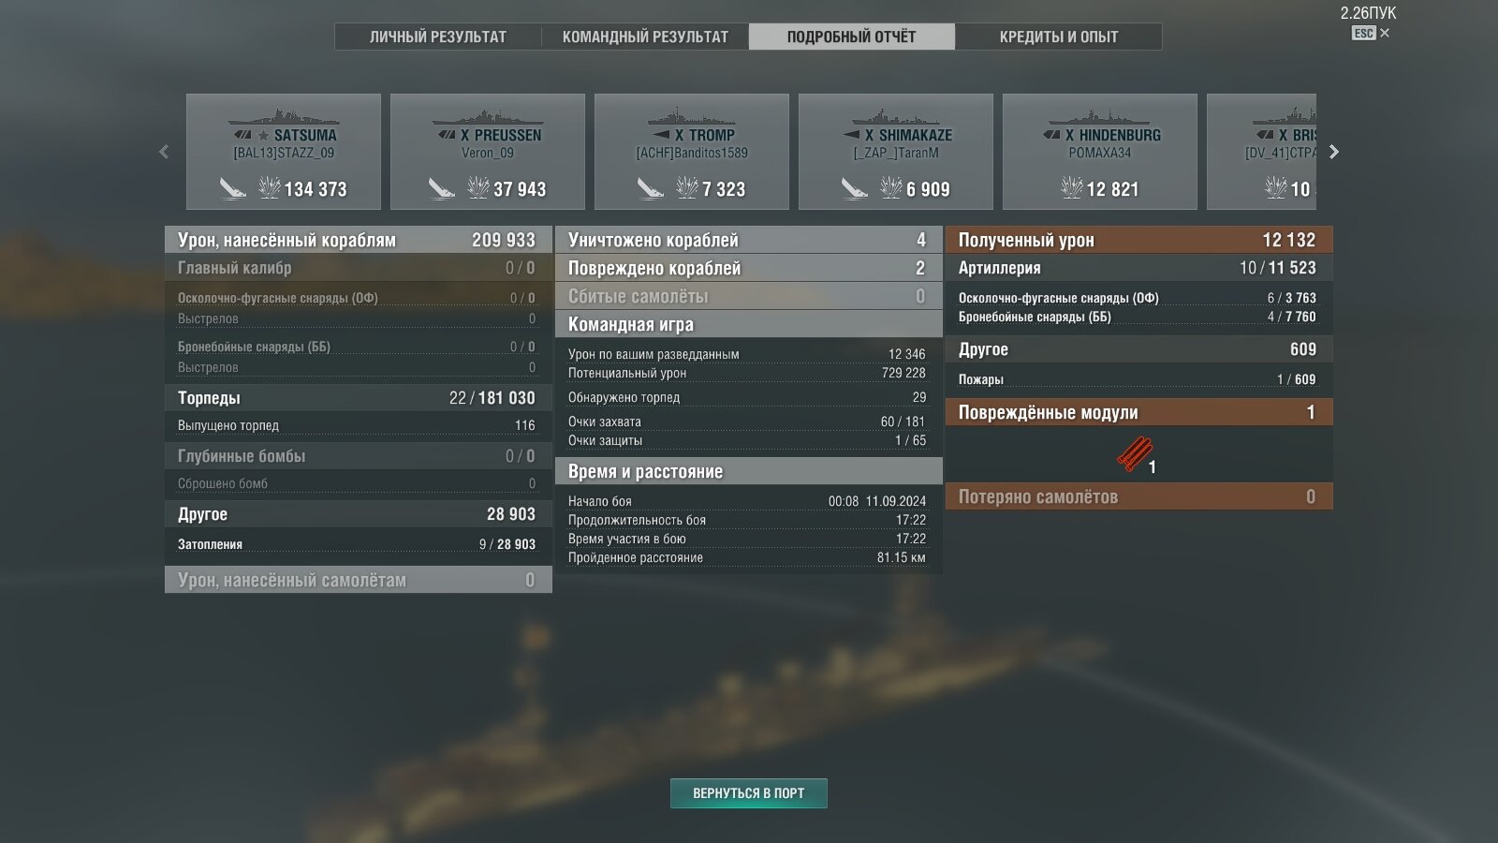Click the Shimakaze destroyer silhouette icon

[x=895, y=119]
